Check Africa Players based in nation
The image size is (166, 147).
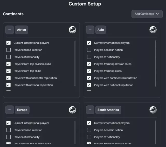(9, 50)
